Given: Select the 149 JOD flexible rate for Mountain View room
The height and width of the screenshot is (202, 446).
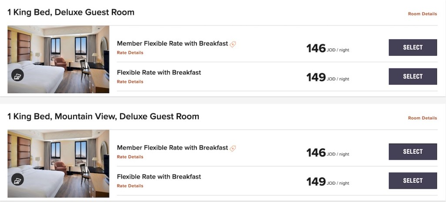Looking at the screenshot, I should coord(412,181).
